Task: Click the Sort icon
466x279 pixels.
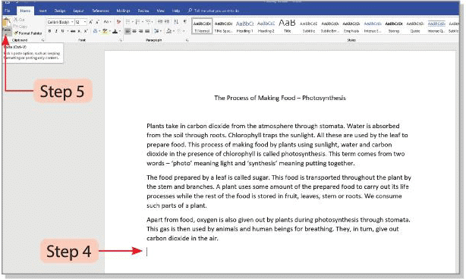Action: (176, 22)
